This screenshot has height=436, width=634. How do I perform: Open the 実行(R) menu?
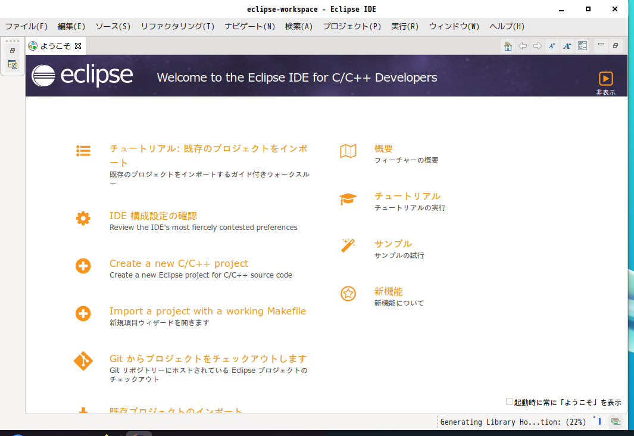click(x=405, y=27)
